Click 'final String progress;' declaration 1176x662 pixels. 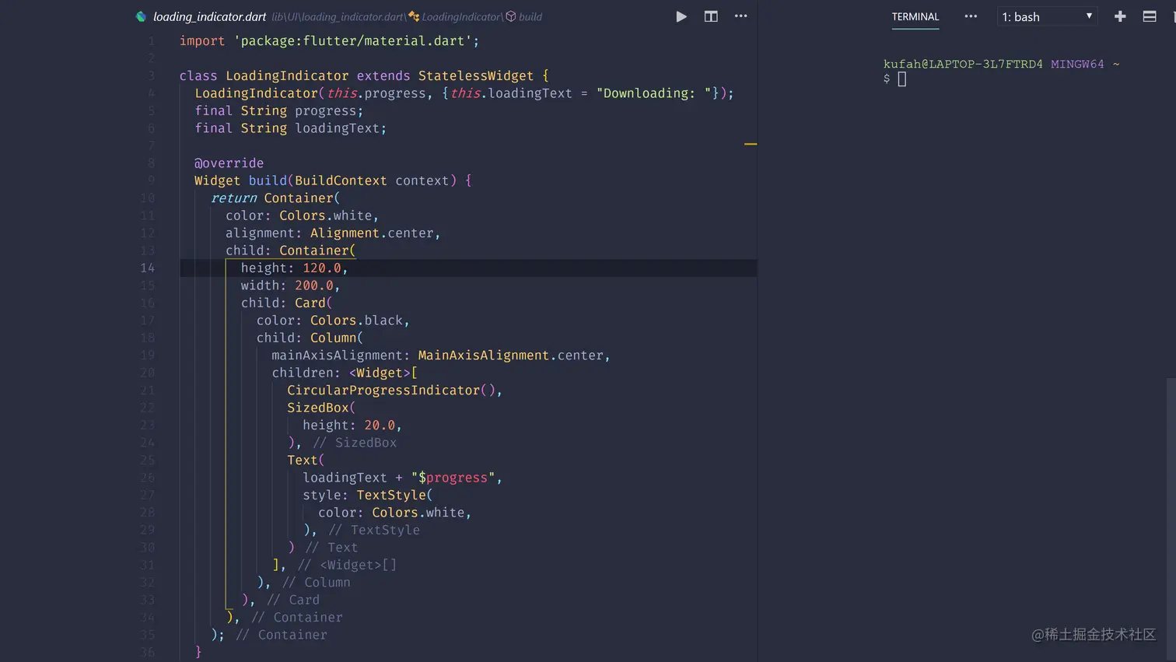point(278,110)
